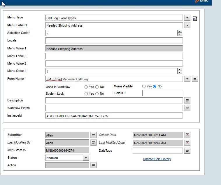Open the Last Modified Date calendar picker

pyautogui.click(x=187, y=143)
